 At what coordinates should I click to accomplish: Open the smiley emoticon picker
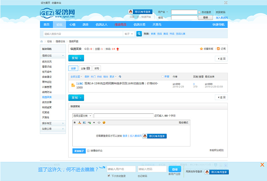(104, 122)
